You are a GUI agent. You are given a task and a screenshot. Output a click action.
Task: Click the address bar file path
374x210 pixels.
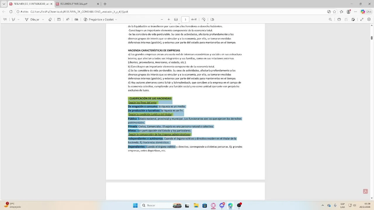click(x=79, y=12)
